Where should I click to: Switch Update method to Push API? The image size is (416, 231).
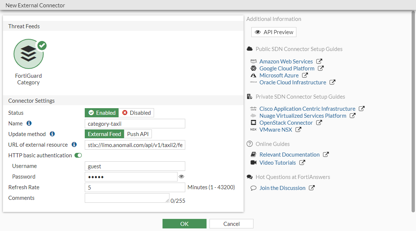coord(138,134)
